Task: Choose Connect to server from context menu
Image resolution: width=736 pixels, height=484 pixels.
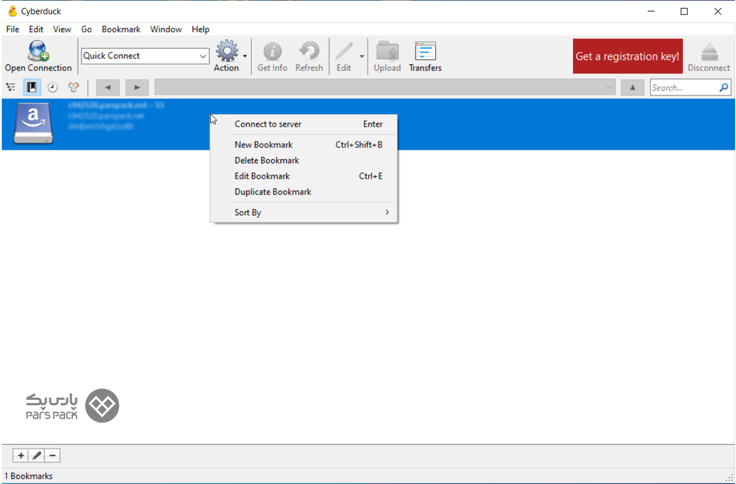Action: point(268,124)
